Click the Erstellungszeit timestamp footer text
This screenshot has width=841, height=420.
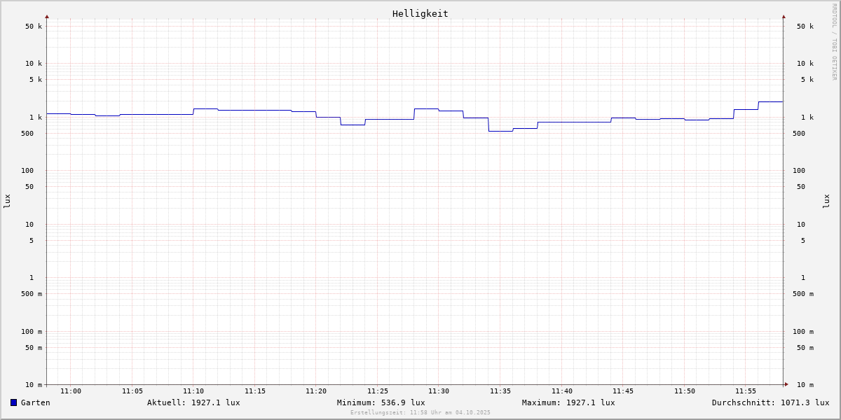click(x=420, y=412)
